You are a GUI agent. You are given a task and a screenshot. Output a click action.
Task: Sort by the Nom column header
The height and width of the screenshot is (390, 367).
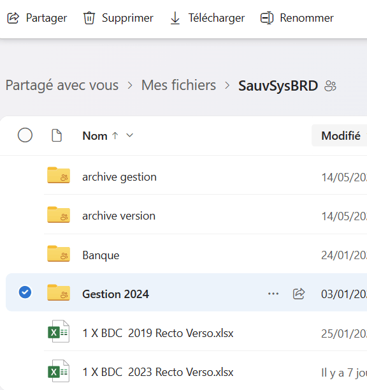pos(95,136)
